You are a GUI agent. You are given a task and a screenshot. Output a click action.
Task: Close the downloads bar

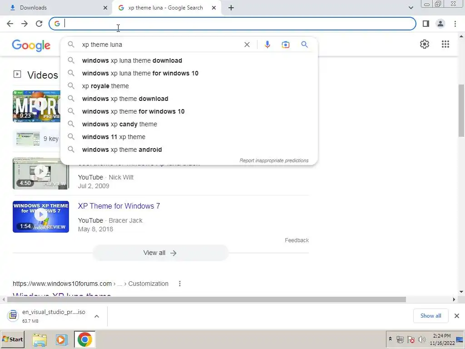tap(457, 316)
